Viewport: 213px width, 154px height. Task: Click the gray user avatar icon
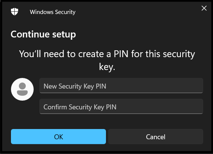pyautogui.click(x=22, y=89)
